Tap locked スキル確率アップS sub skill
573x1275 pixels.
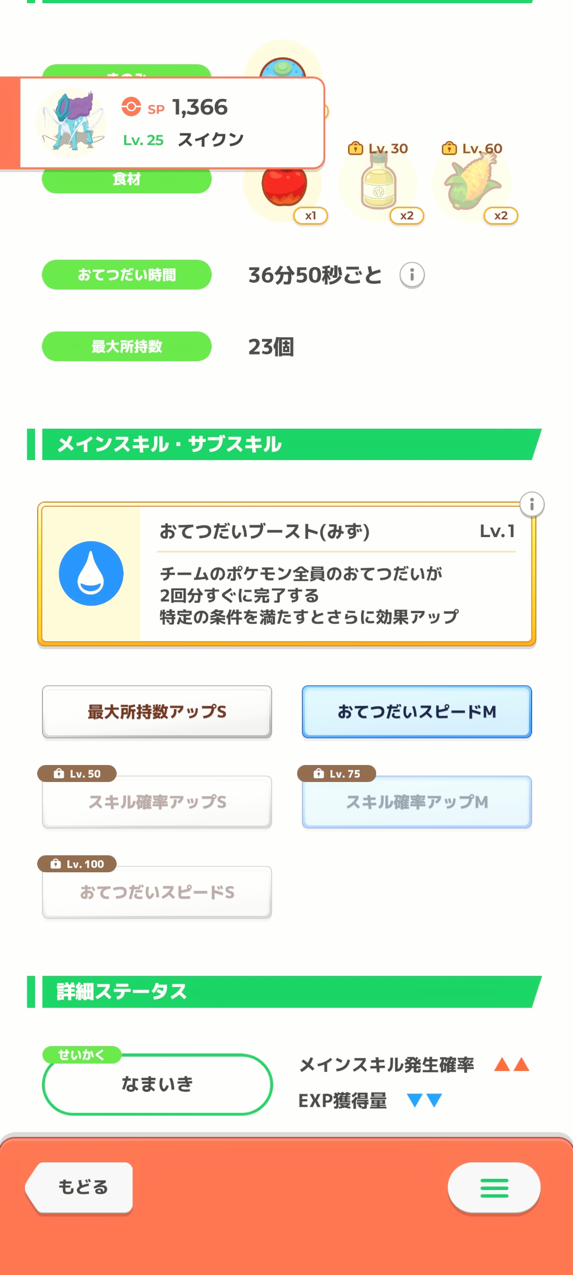[157, 802]
